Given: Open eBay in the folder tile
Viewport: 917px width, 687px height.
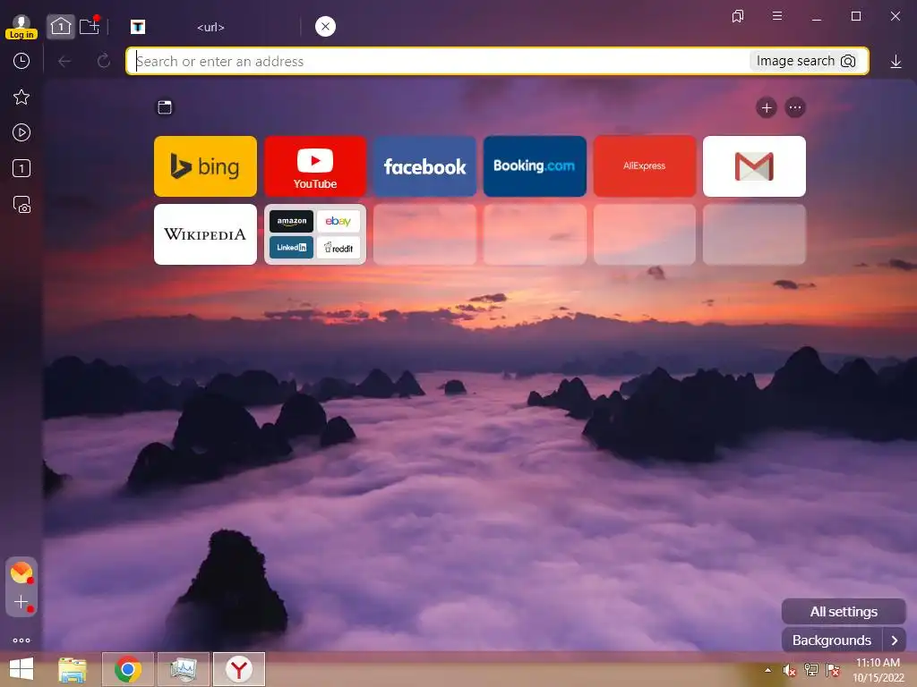Looking at the screenshot, I should [338, 222].
